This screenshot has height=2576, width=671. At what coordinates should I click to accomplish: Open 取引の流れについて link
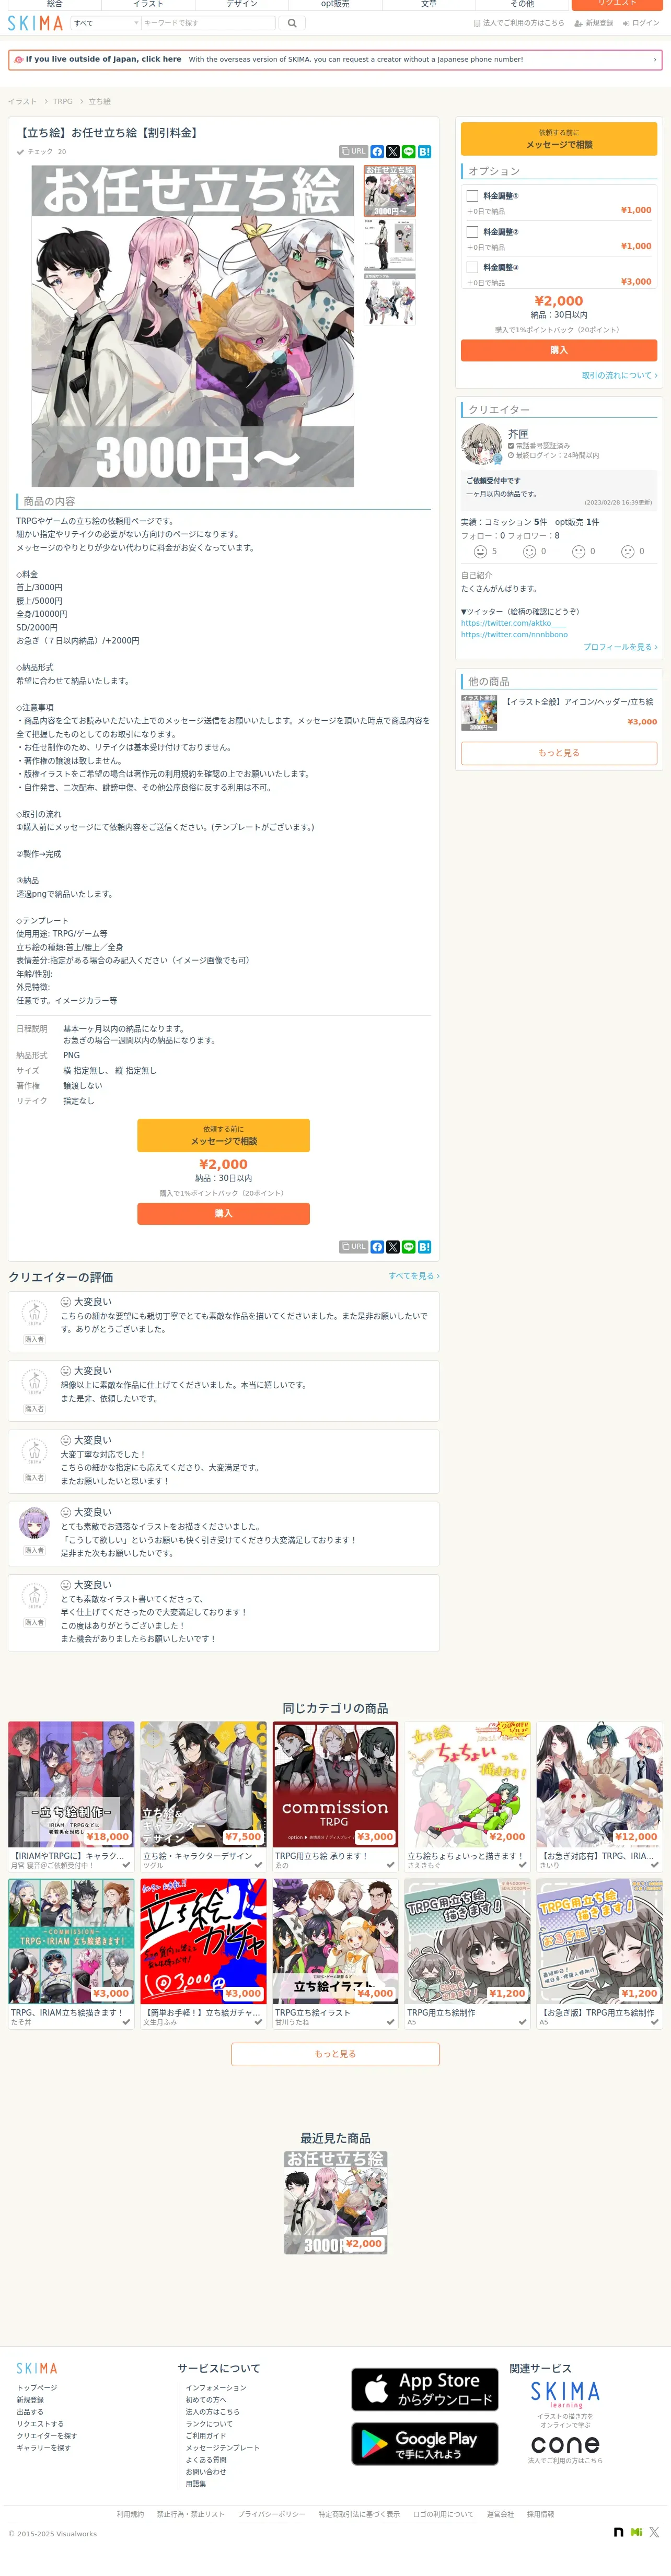click(x=619, y=376)
